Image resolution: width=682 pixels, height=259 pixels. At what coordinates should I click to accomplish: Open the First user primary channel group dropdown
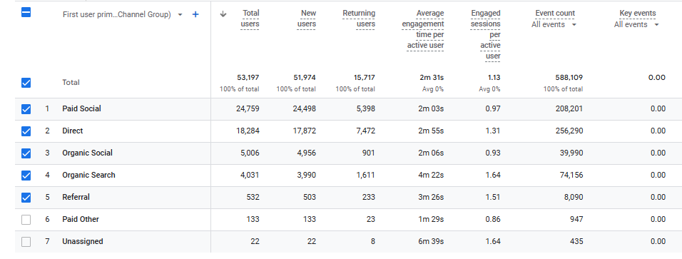coord(123,14)
